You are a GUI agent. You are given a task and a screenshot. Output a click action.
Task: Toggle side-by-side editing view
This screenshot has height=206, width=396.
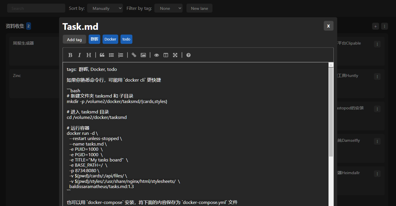pyautogui.click(x=166, y=55)
